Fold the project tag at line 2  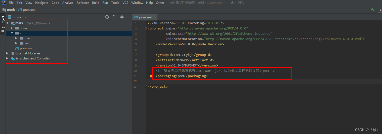tap(146, 28)
